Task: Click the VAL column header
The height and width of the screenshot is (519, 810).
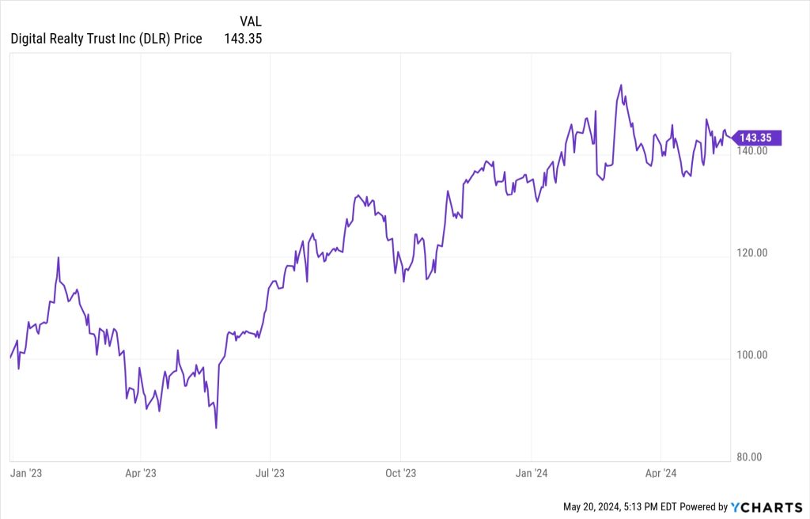Action: click(x=250, y=21)
